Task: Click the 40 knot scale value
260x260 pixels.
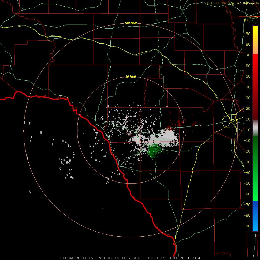Action: pos(248,87)
